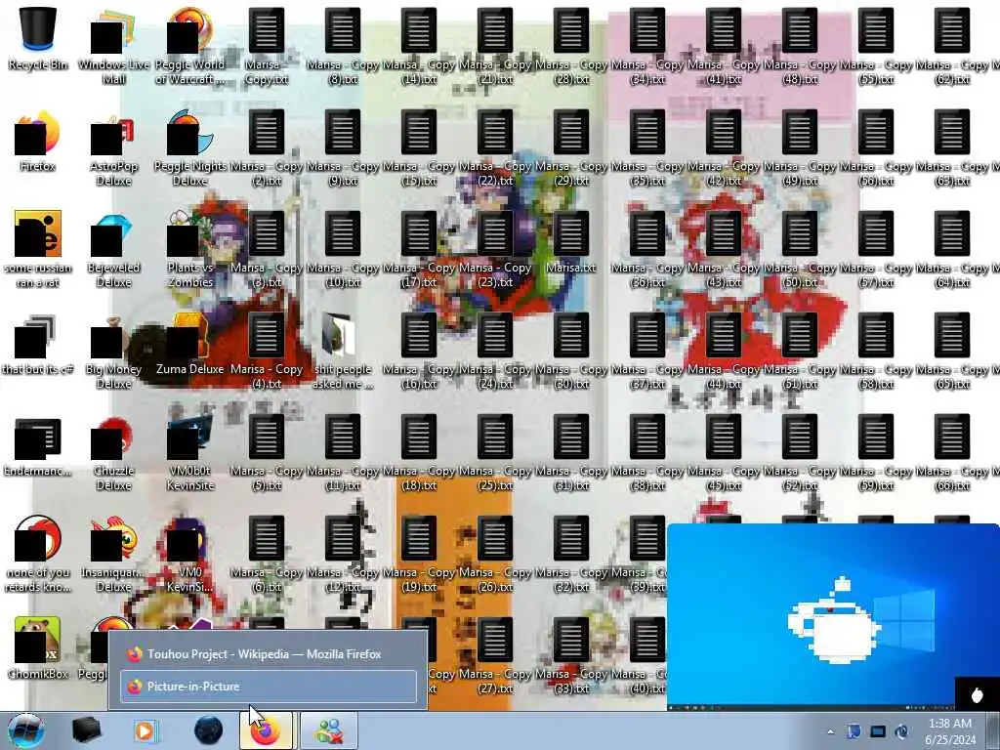Show hidden system tray icons
This screenshot has height=750, width=1000.
click(x=830, y=732)
